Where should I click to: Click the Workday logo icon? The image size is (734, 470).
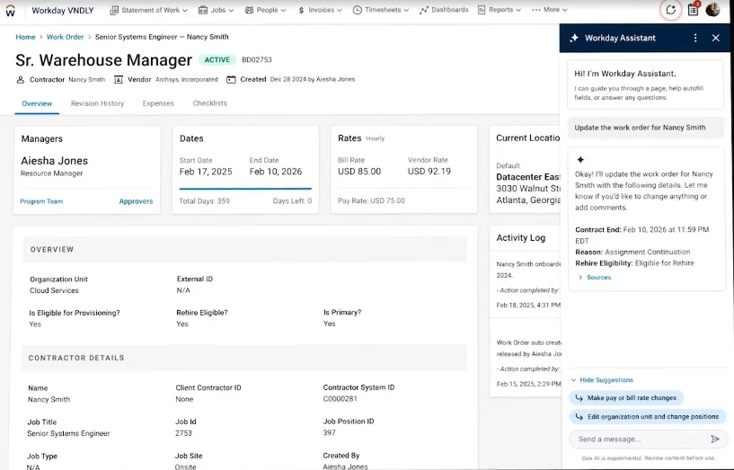tap(11, 11)
